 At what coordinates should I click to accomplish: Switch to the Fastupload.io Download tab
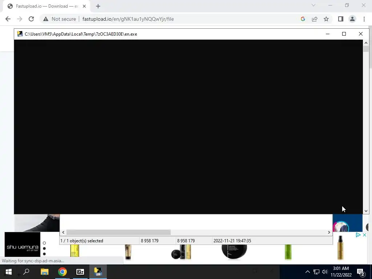46,6
